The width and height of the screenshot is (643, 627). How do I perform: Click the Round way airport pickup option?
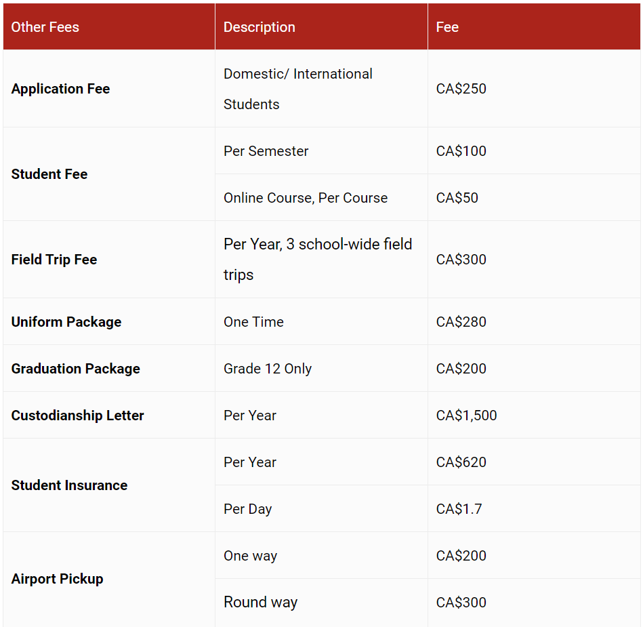click(261, 603)
